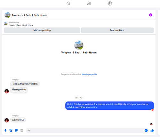Click More options button
The image size is (160, 137).
117,30
